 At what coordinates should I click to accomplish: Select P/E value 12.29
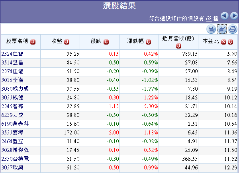coord(231,167)
